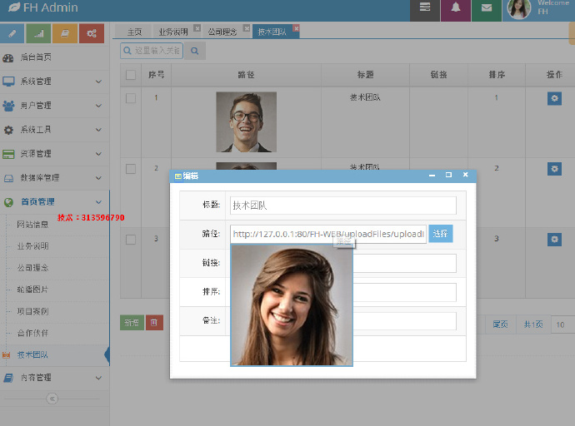
Task: Open the envelope messages icon
Action: click(x=487, y=8)
